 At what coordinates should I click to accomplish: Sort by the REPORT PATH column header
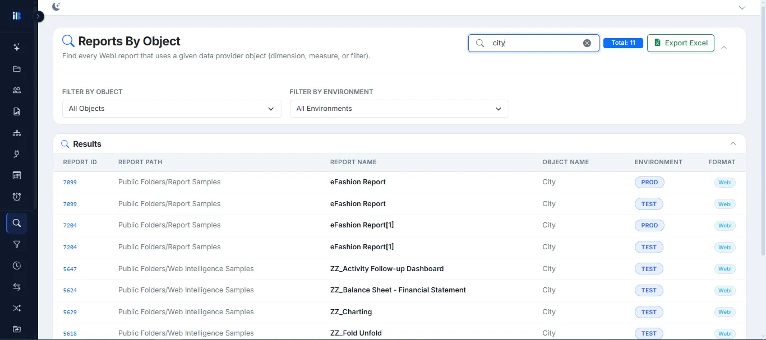click(x=140, y=162)
